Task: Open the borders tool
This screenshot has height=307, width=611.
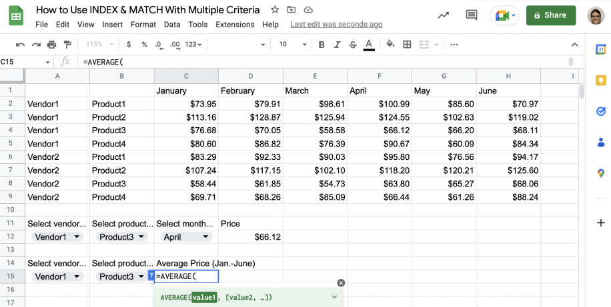Action: pos(407,45)
